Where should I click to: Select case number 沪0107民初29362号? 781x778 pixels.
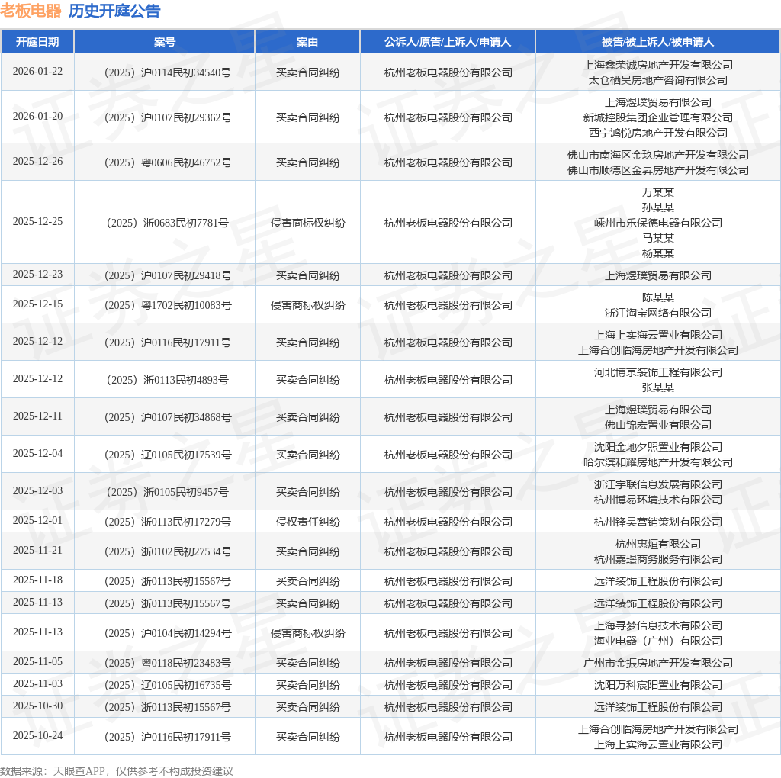click(167, 117)
